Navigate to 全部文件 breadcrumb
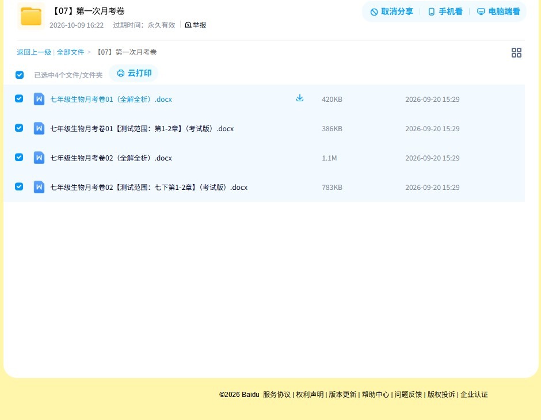This screenshot has height=420, width=541. (x=70, y=52)
